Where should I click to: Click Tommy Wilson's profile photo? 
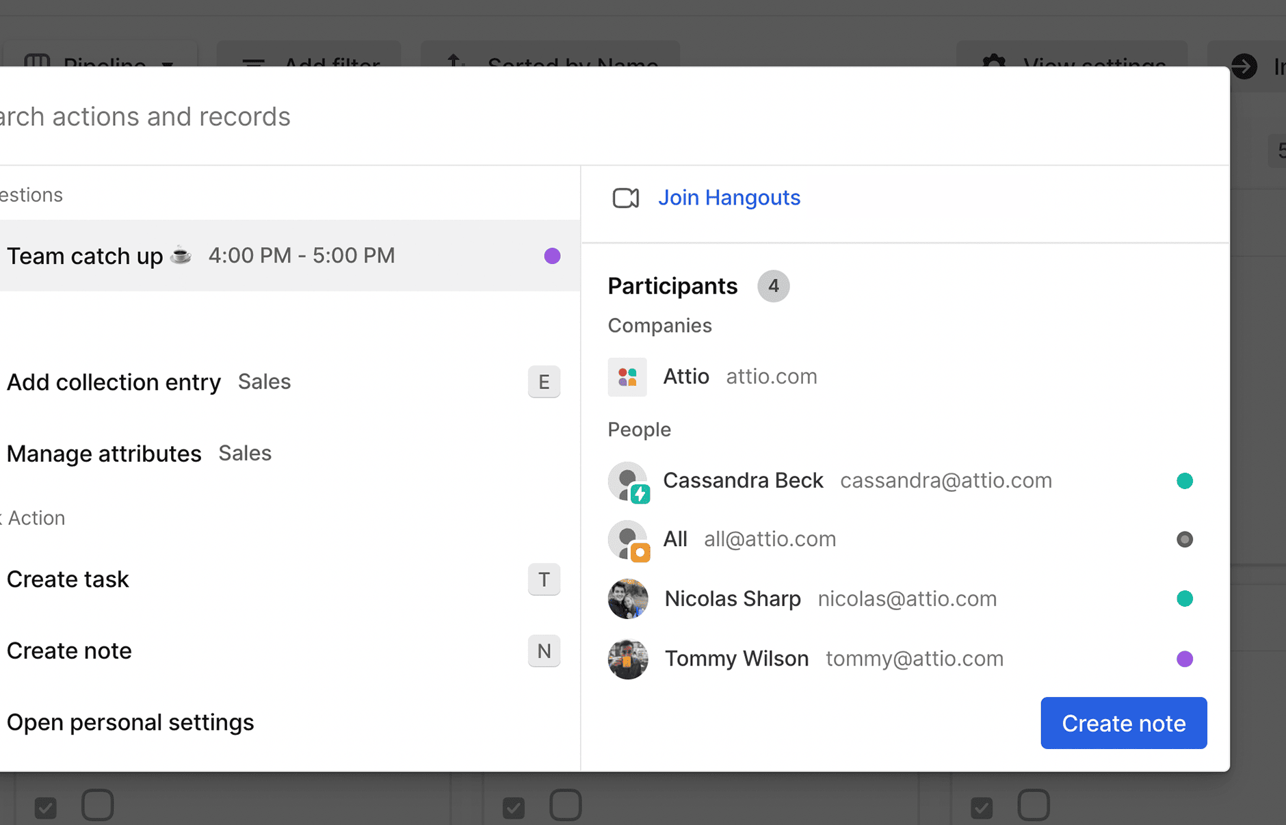628,659
